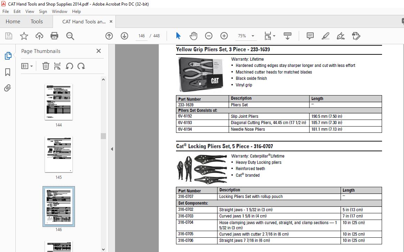Click part number 316-0704 cell
This screenshot has height=252, width=404.
pyautogui.click(x=197, y=225)
